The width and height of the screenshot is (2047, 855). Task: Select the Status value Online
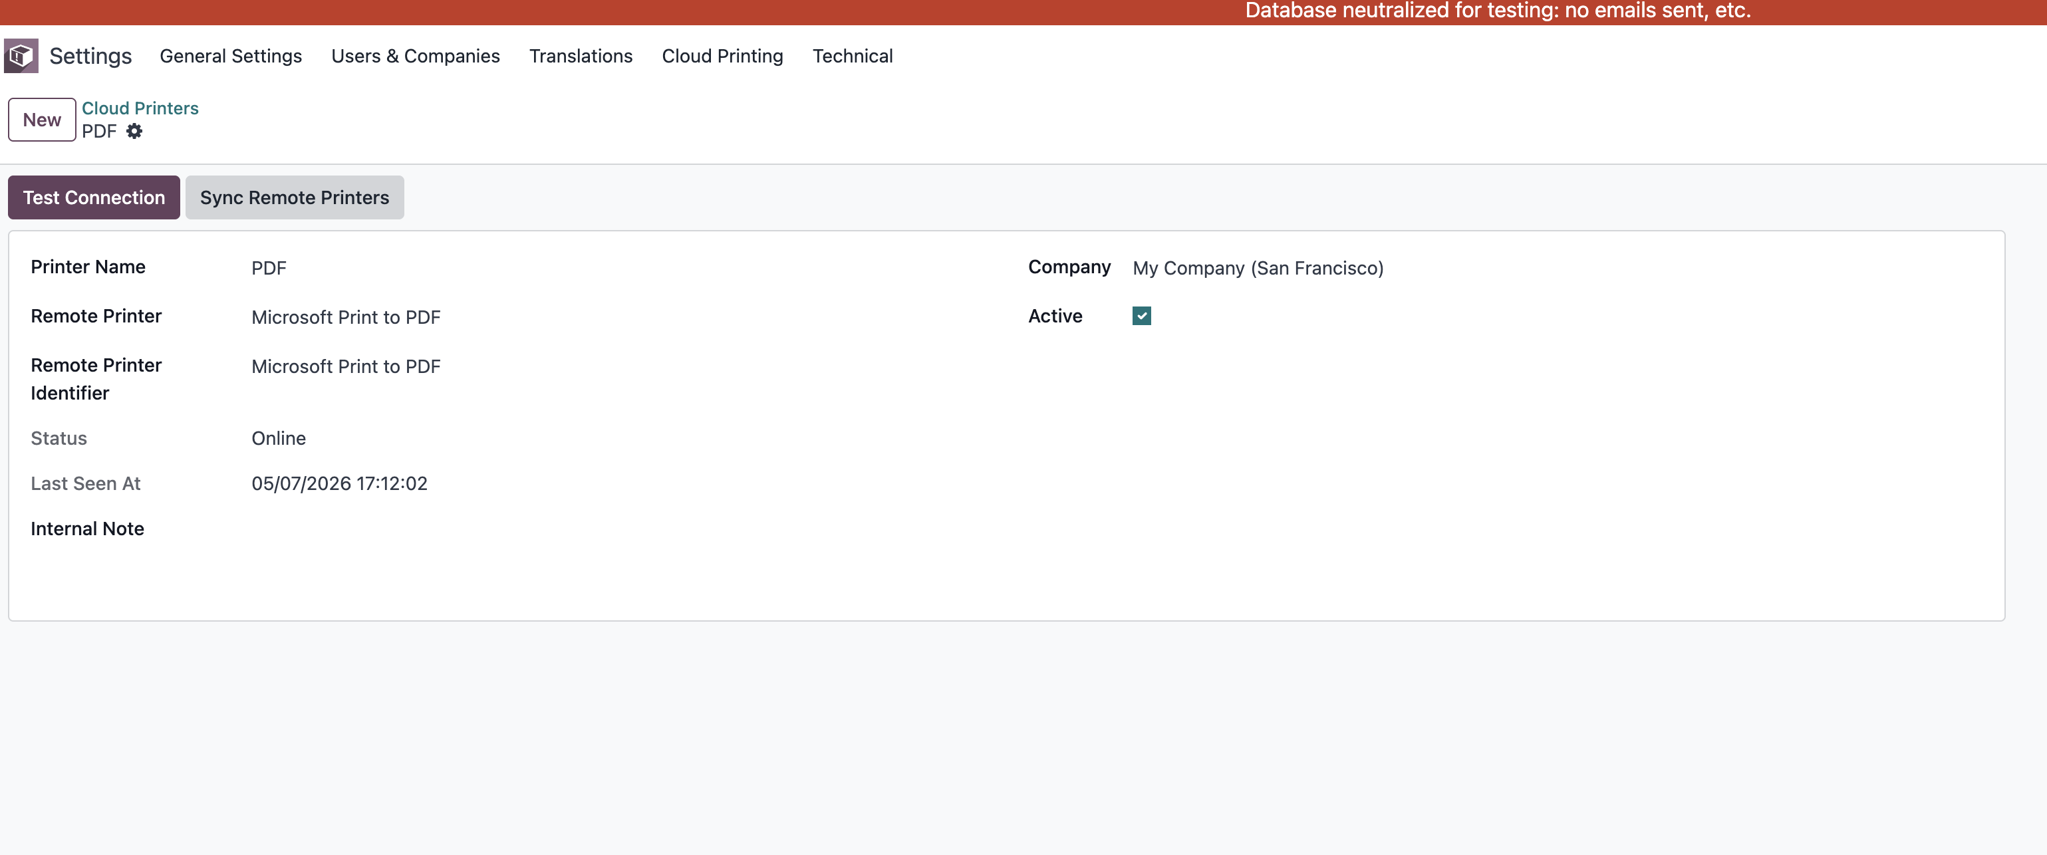(279, 439)
